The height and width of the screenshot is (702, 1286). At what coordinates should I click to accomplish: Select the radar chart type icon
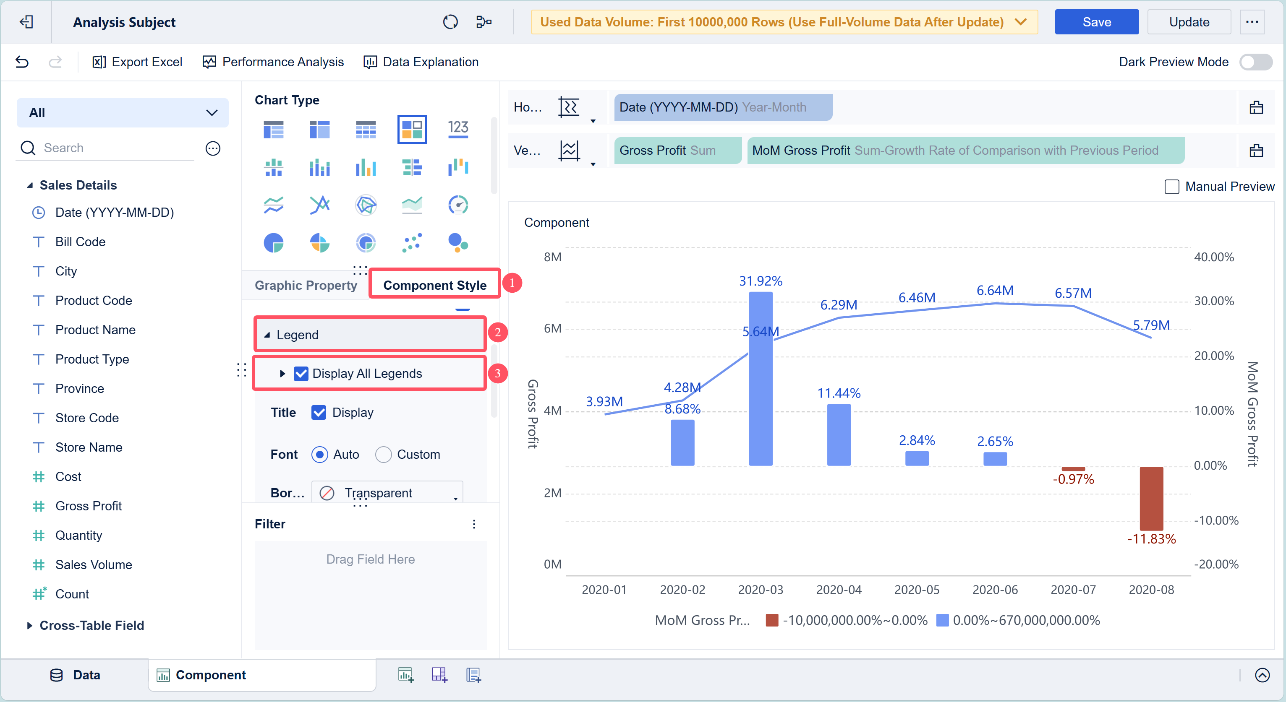(x=366, y=205)
